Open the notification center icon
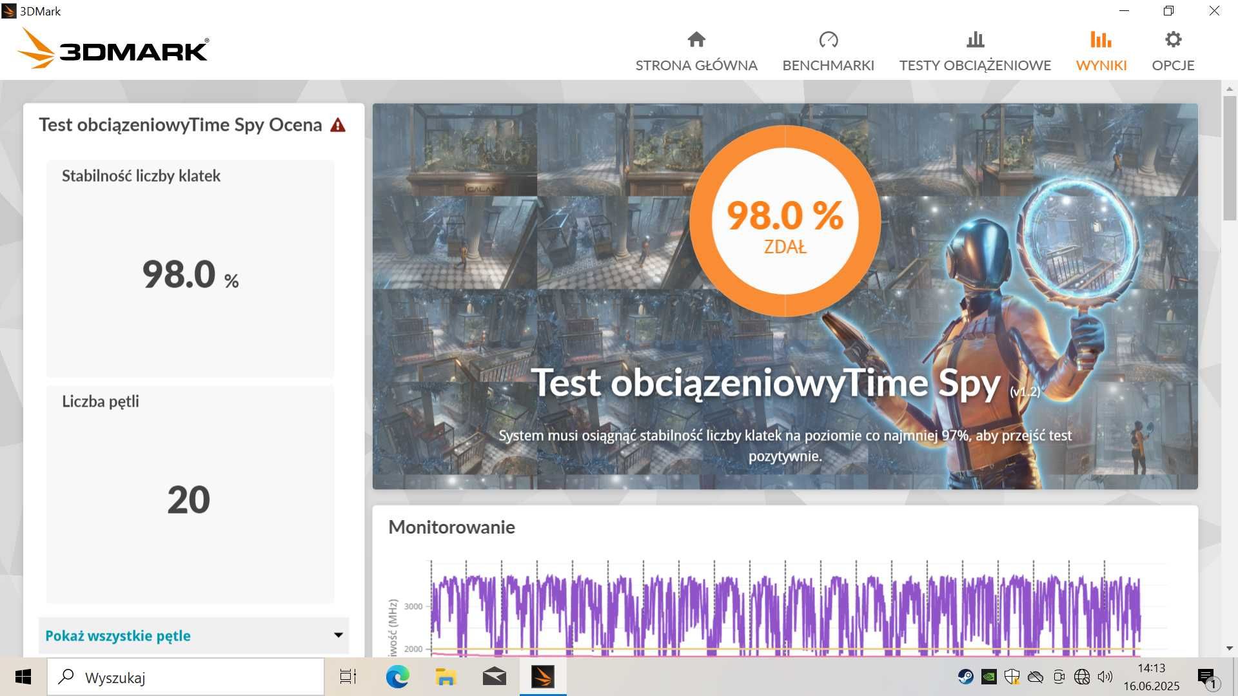 [1206, 677]
